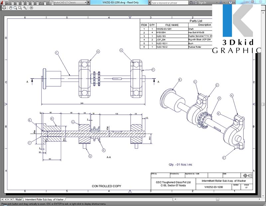Click the FILE NAME column header
266x206 pixels.
coord(172,25)
